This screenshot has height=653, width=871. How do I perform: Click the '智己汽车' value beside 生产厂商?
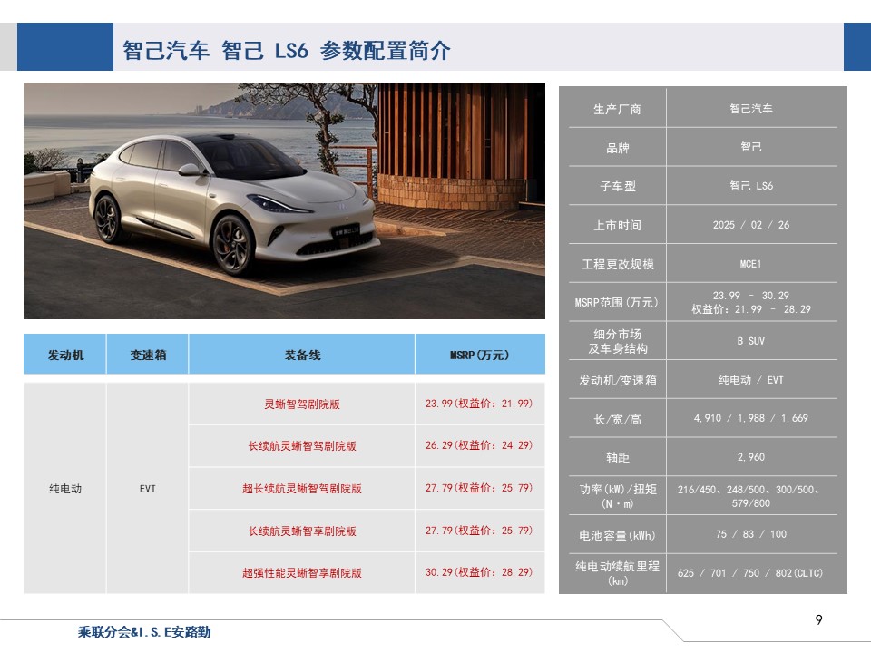tap(751, 109)
